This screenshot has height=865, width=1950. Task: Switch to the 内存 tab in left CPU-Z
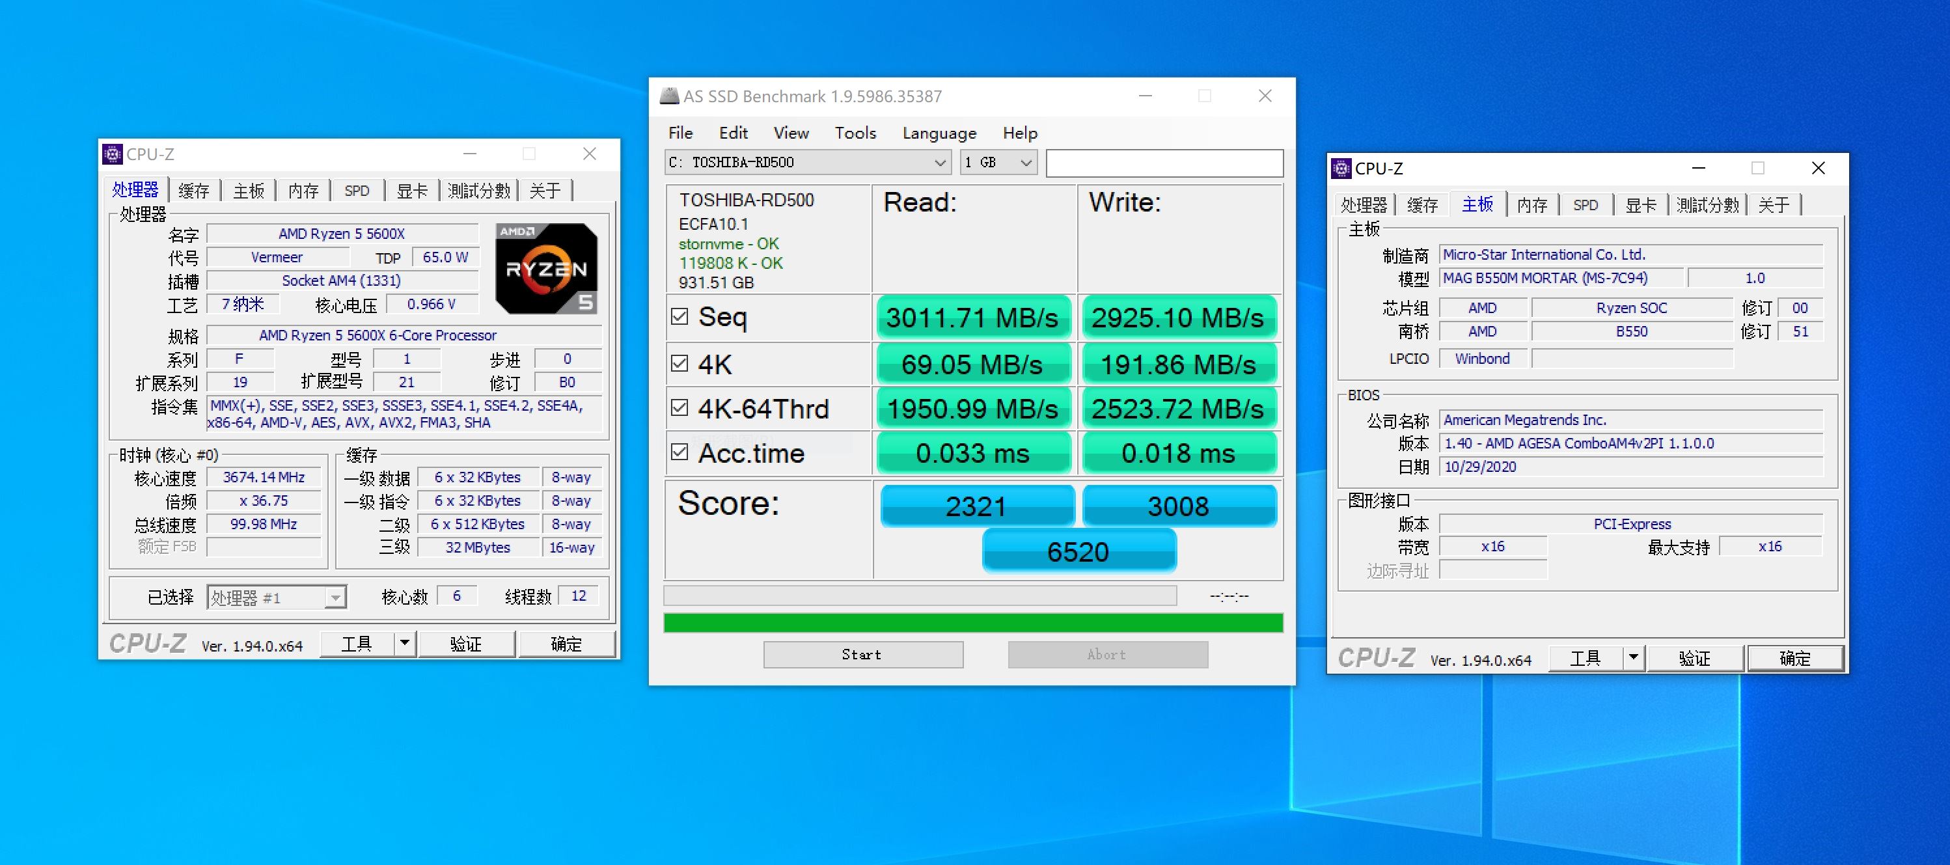coord(303,191)
